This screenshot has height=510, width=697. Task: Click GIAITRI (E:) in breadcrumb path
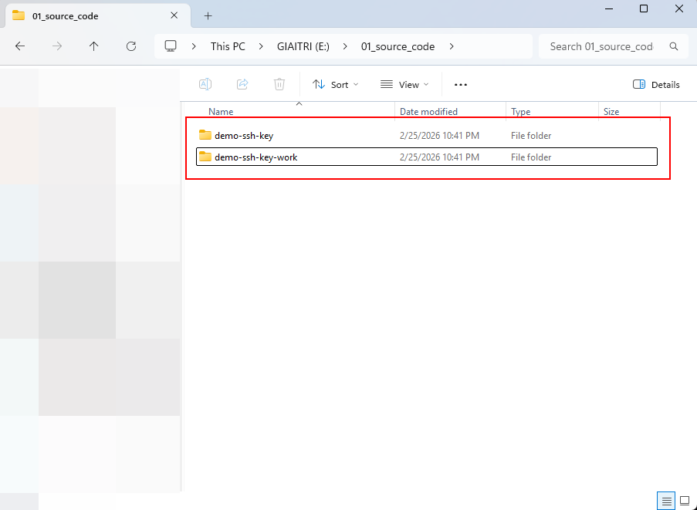[x=303, y=46]
